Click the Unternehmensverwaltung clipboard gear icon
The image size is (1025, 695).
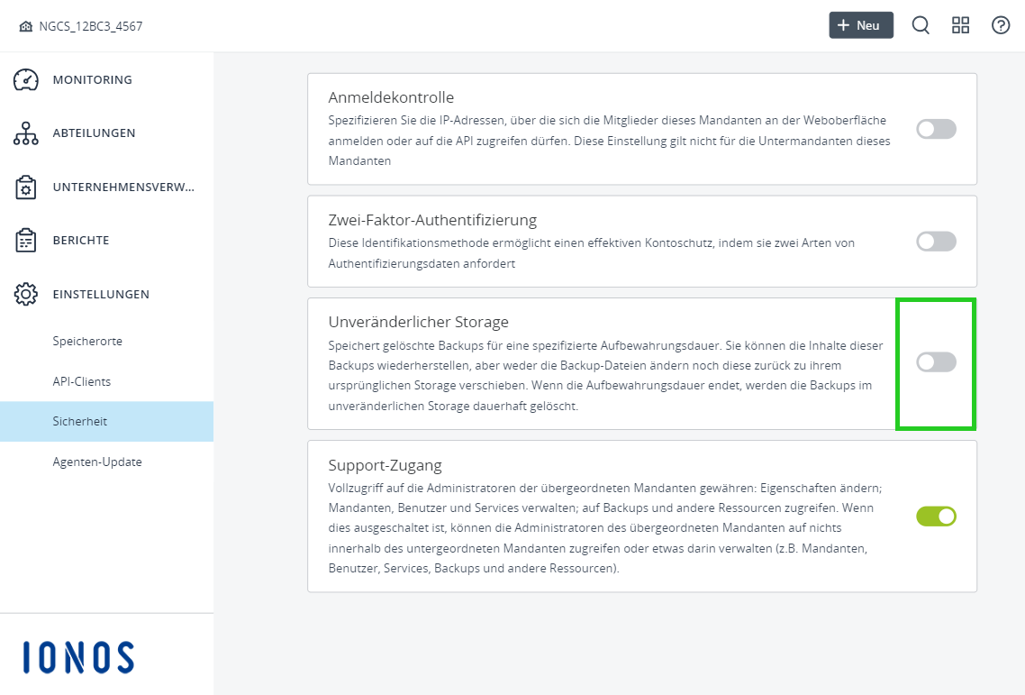26,187
